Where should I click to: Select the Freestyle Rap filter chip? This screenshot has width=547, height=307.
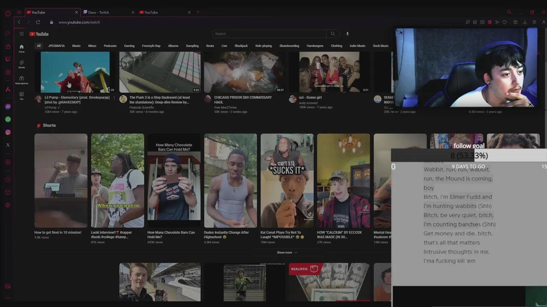151,46
